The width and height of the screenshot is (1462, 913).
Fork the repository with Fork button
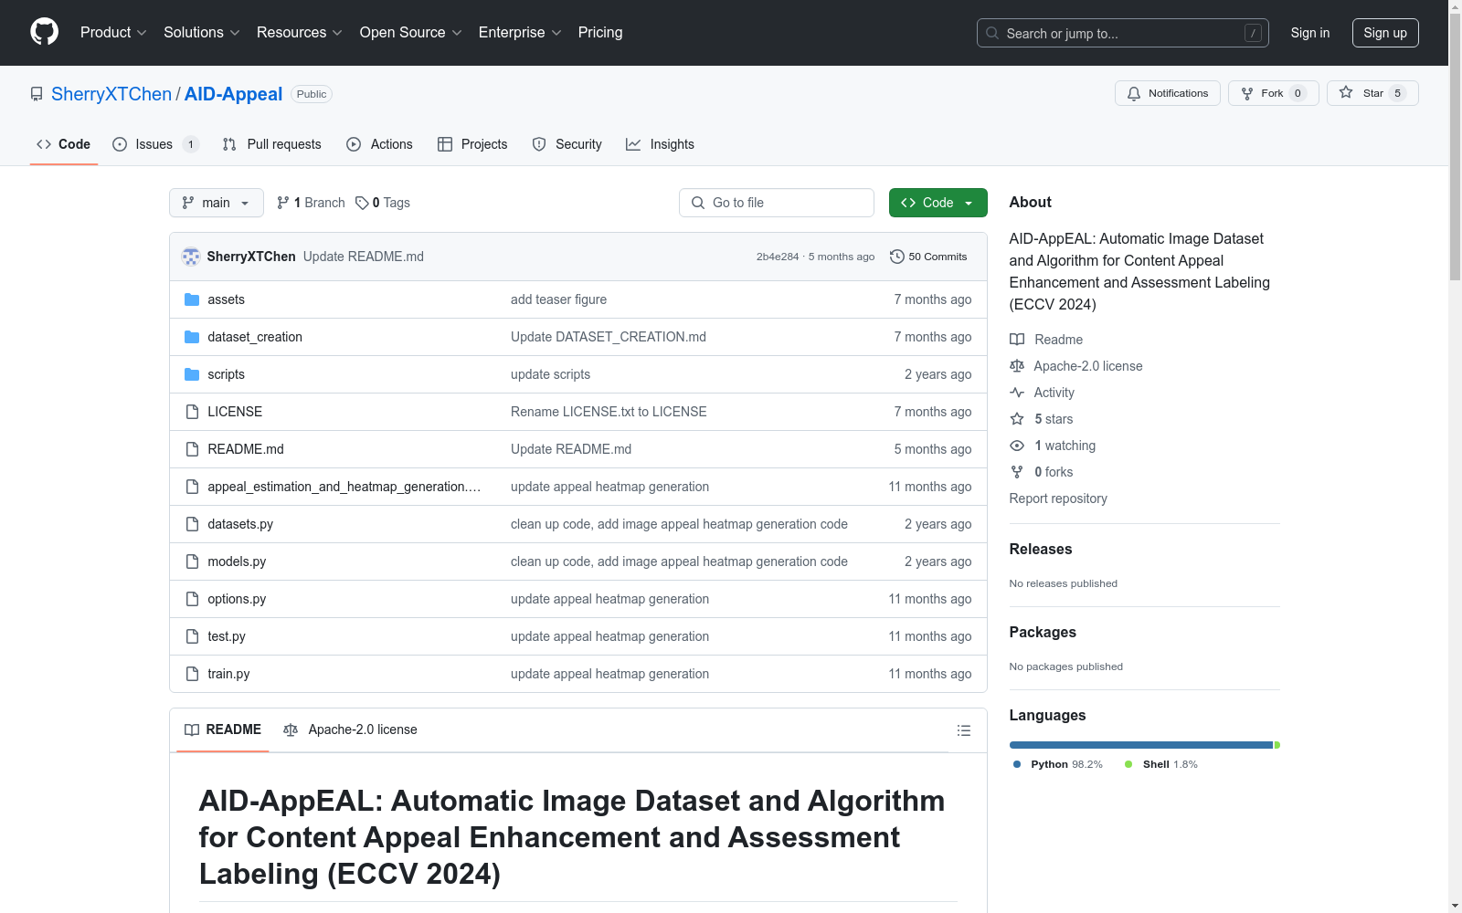1273,93
